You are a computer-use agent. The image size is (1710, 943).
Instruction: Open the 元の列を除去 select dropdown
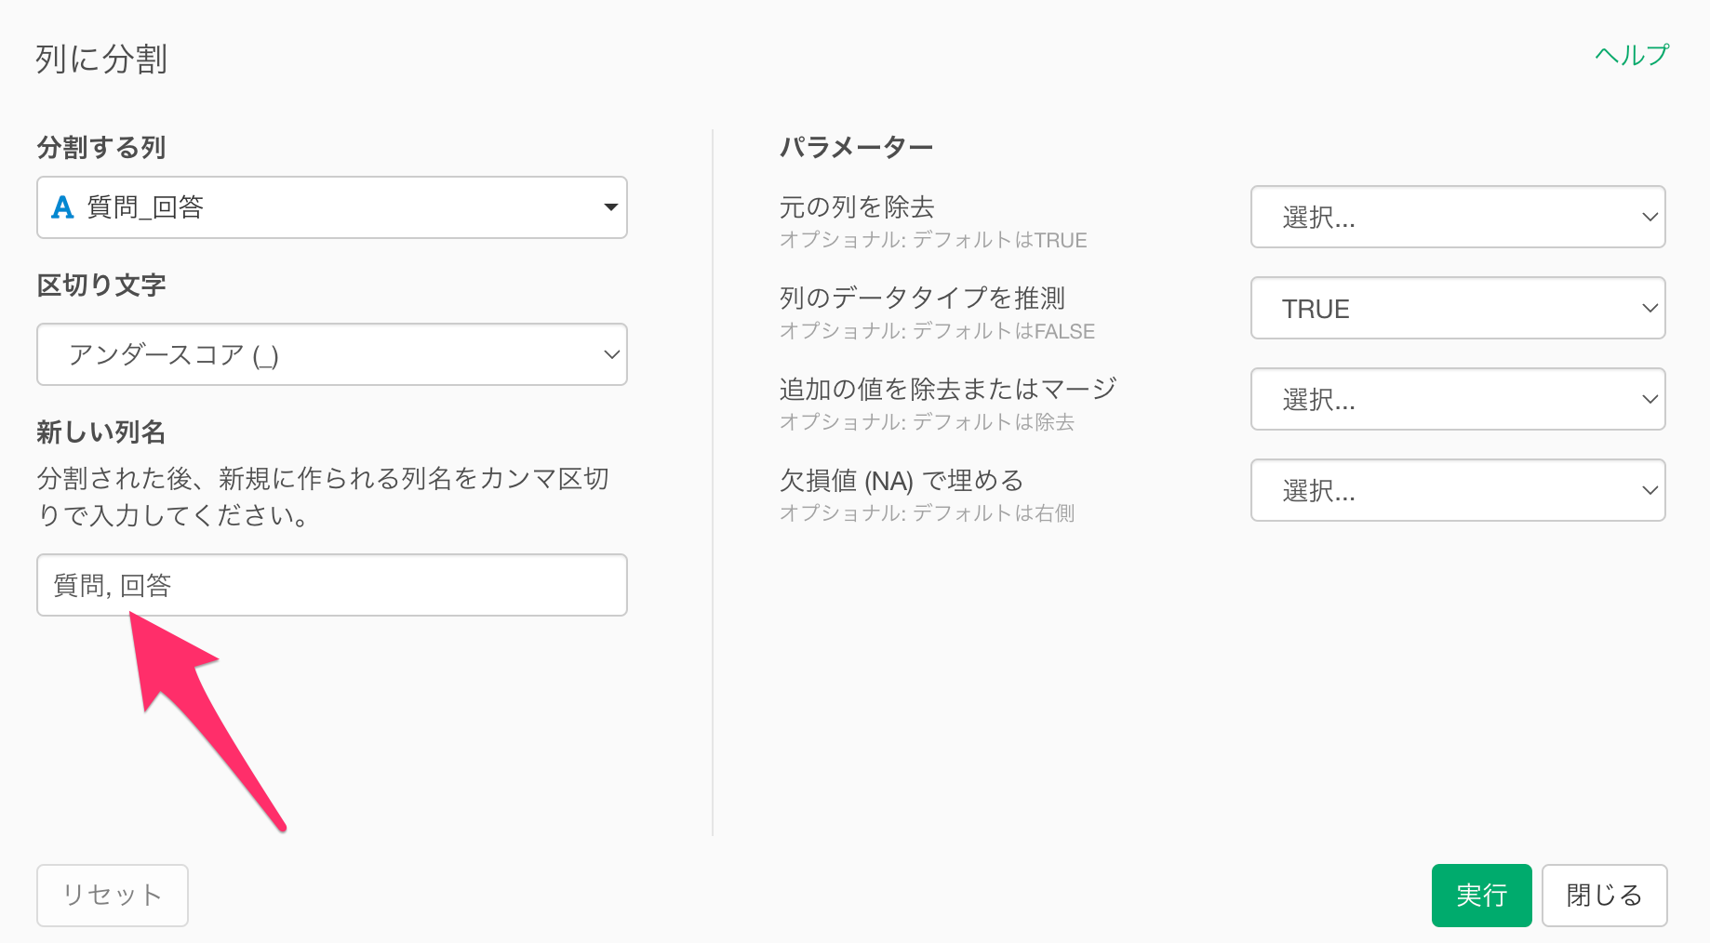click(x=1457, y=217)
